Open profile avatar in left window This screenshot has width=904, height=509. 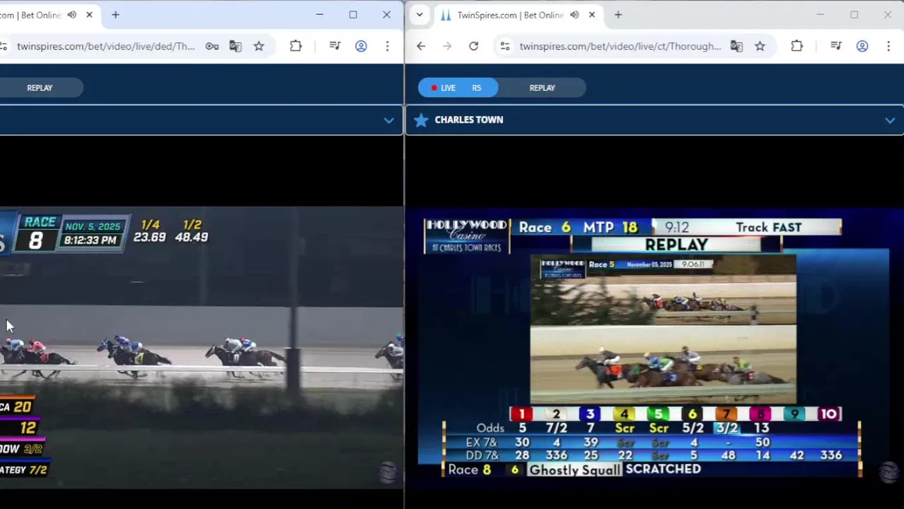coord(361,46)
